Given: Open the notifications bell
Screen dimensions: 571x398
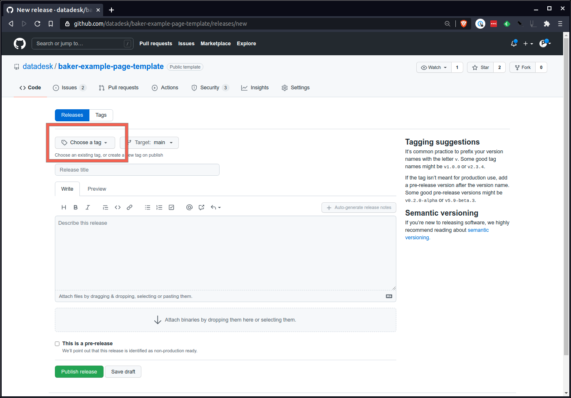Looking at the screenshot, I should 514,43.
